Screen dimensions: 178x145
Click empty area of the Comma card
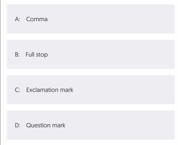(114, 19)
